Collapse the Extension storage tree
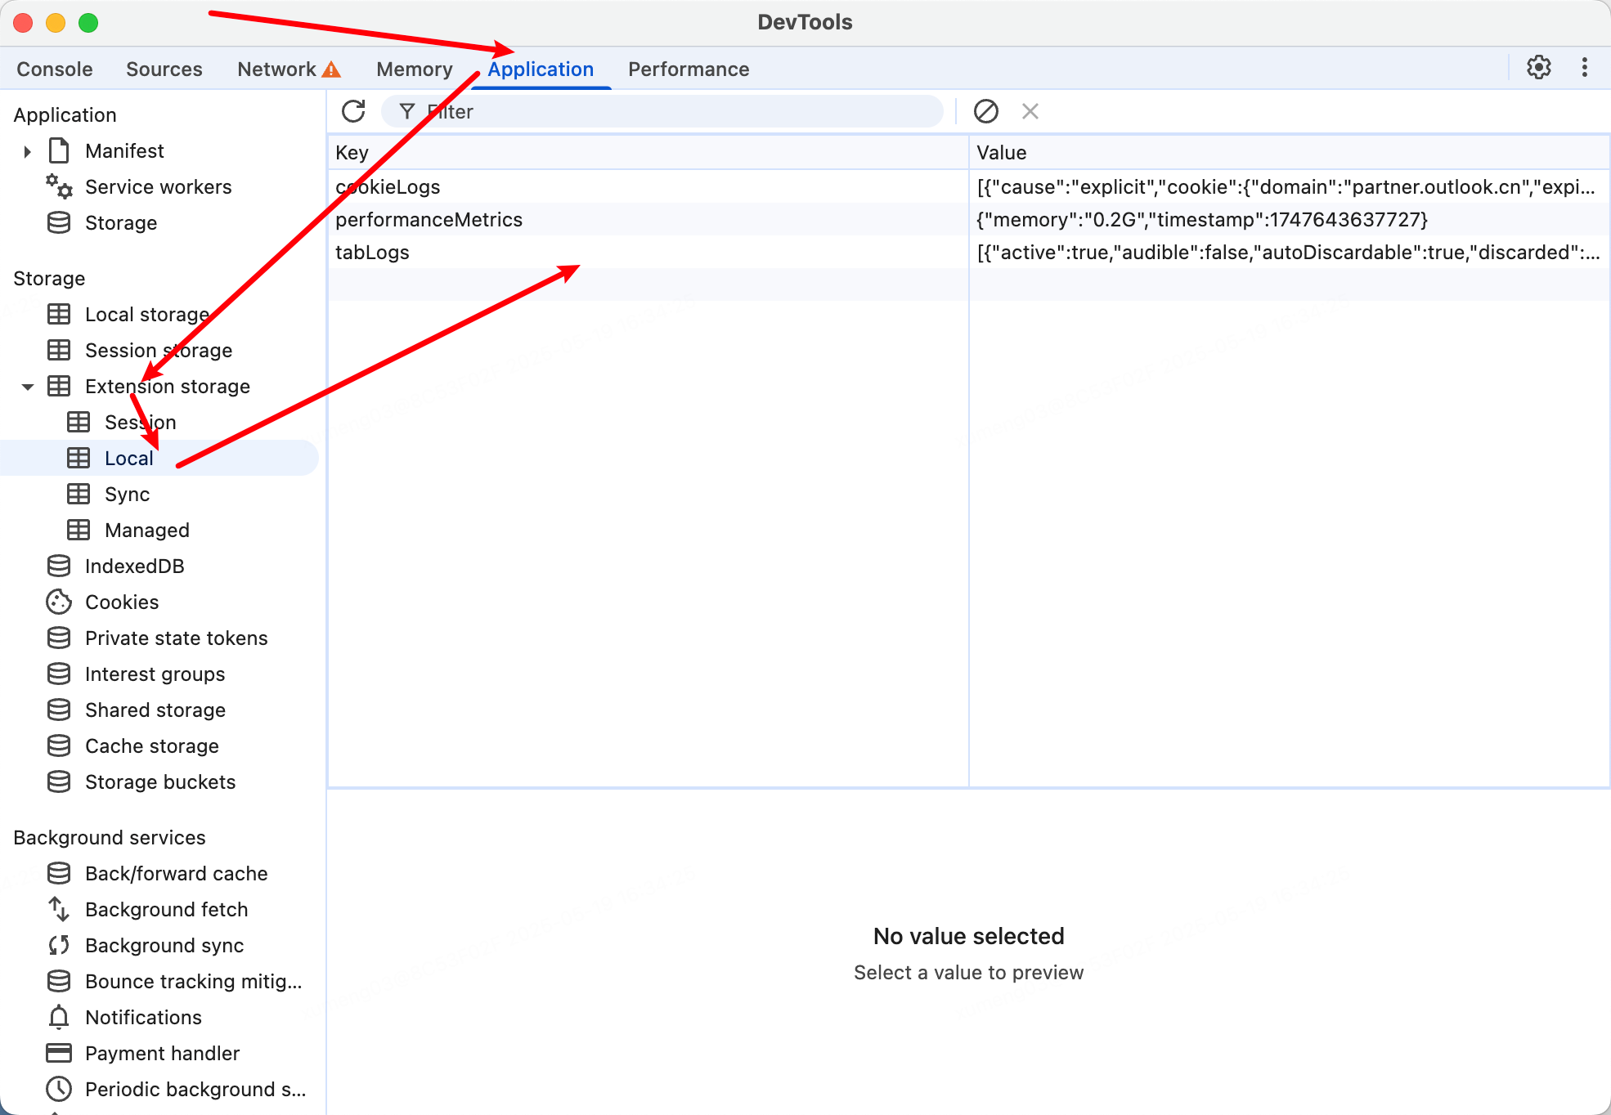1611x1115 pixels. coord(28,387)
